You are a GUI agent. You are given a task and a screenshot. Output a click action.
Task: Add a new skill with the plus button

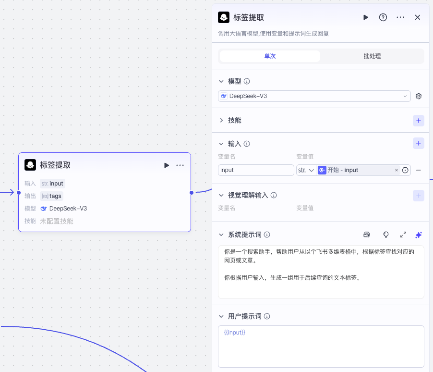pyautogui.click(x=418, y=121)
